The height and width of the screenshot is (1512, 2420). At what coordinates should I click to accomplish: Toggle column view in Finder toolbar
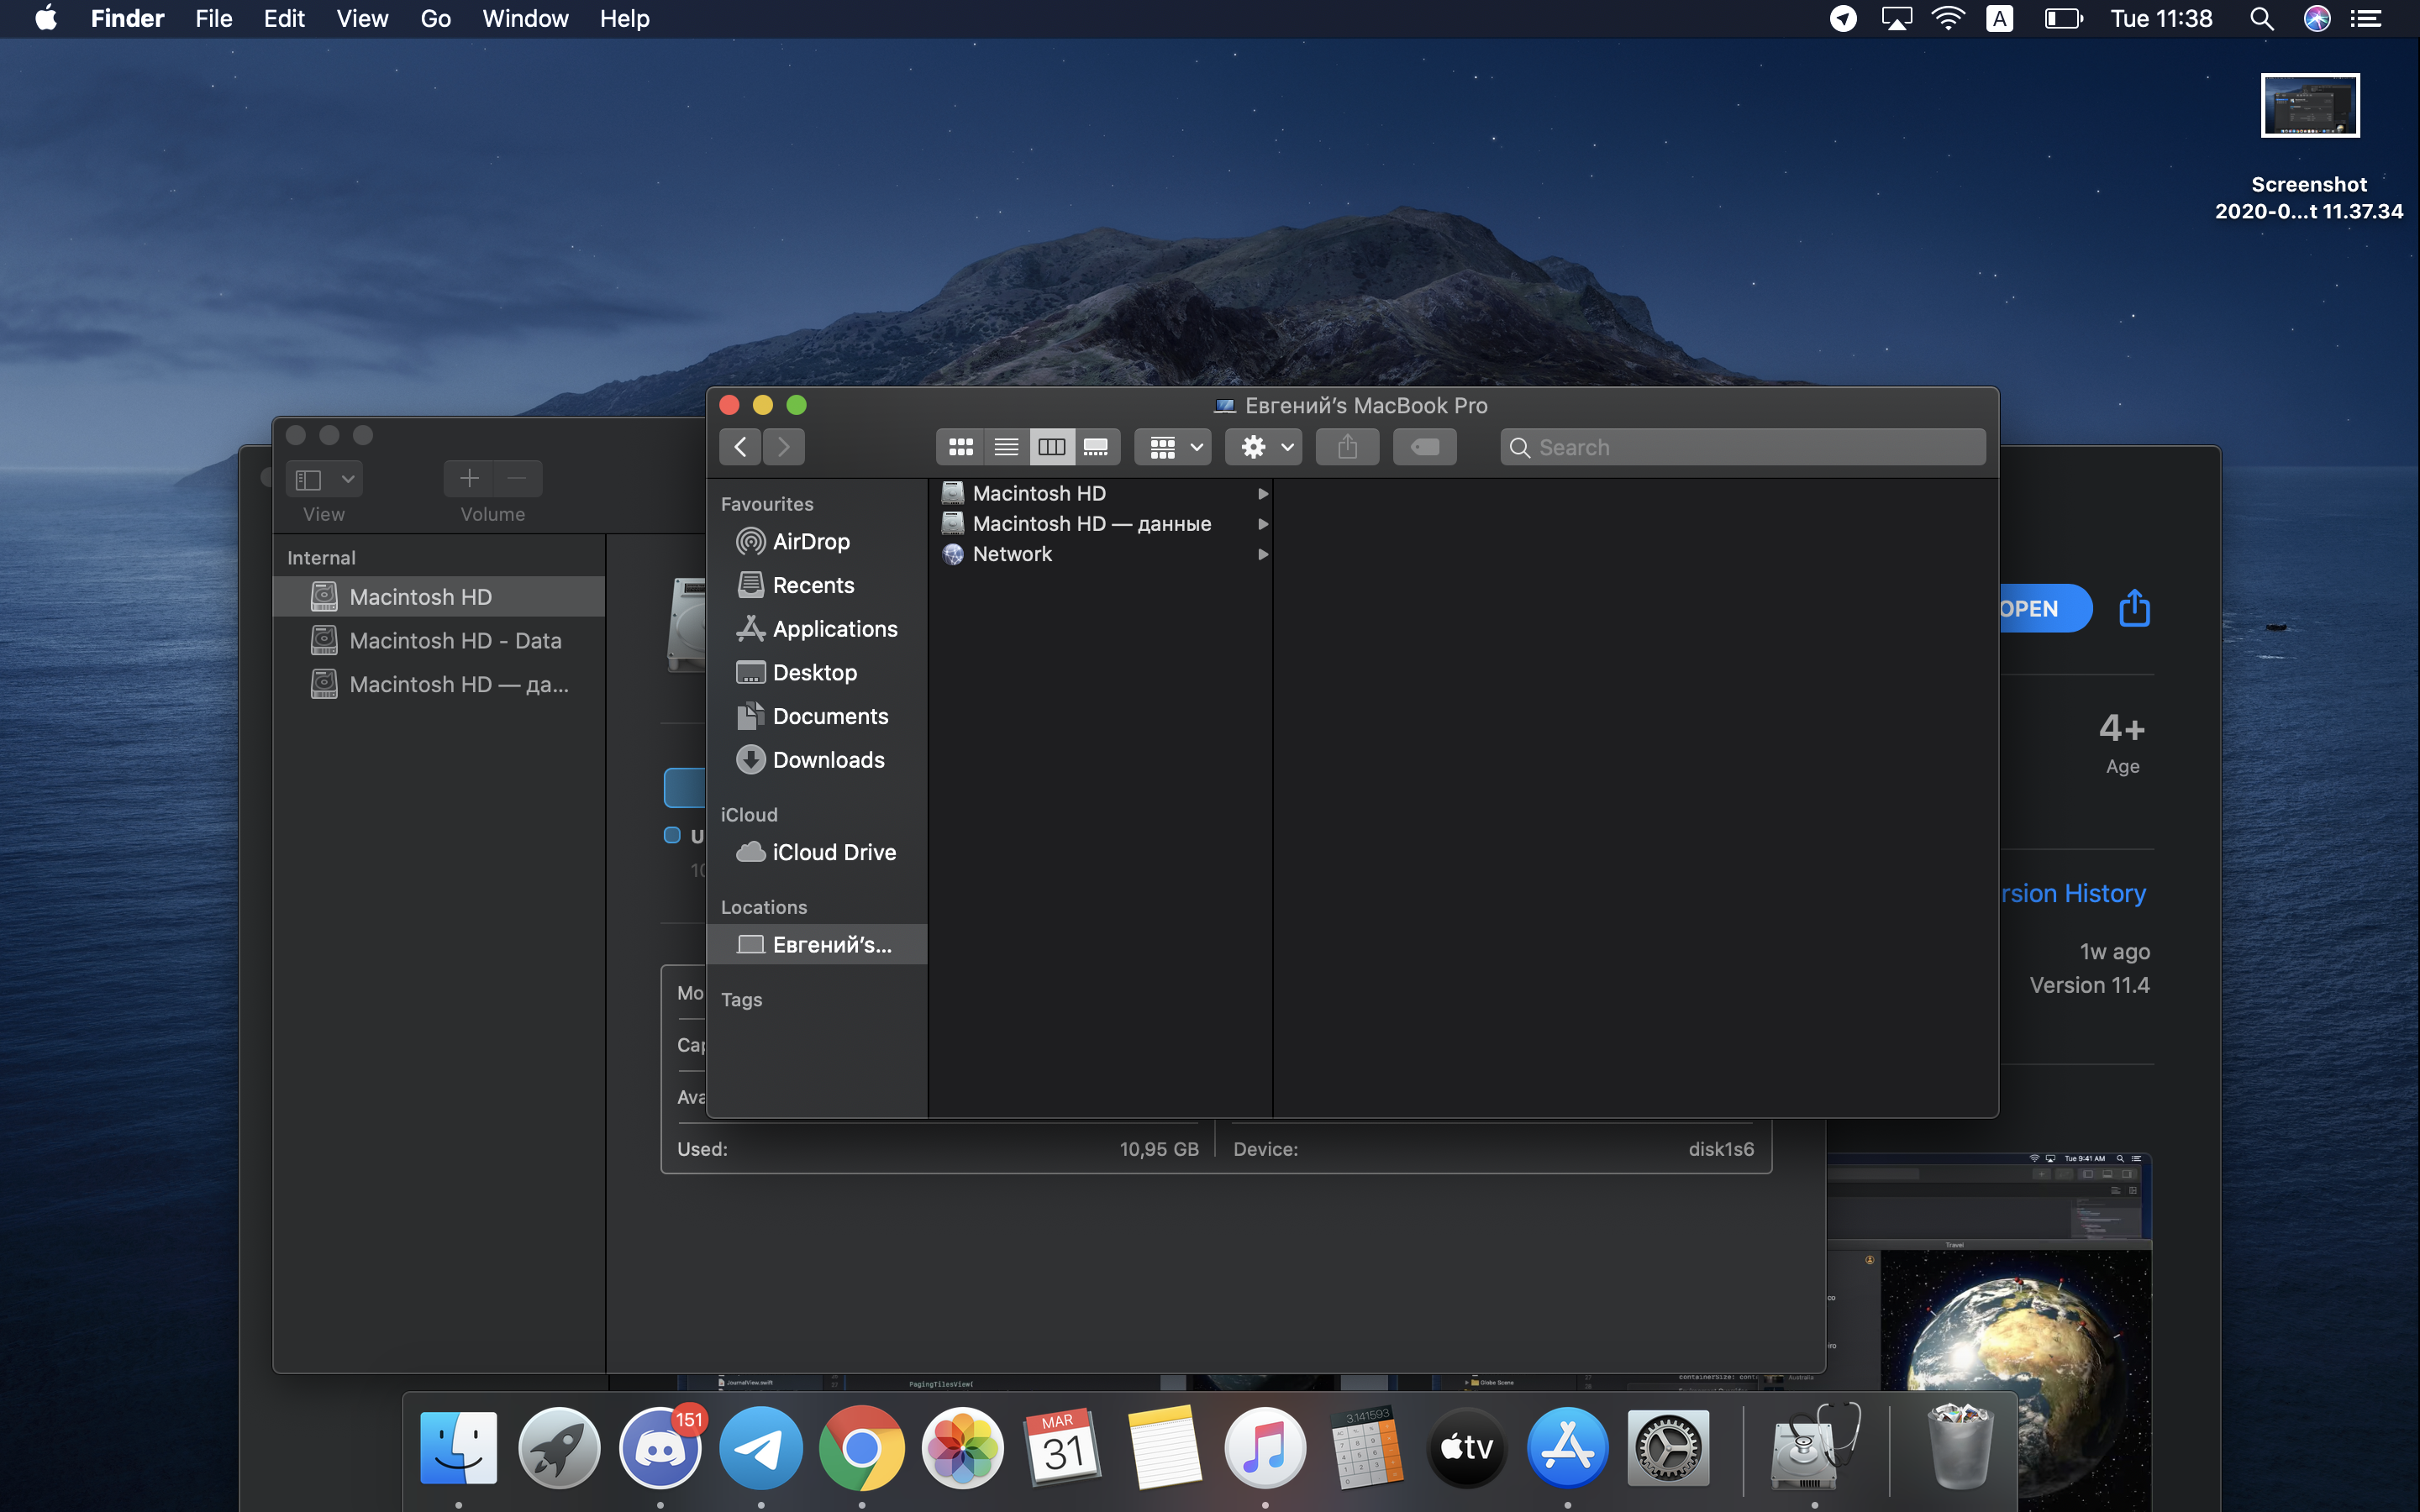pos(1051,447)
